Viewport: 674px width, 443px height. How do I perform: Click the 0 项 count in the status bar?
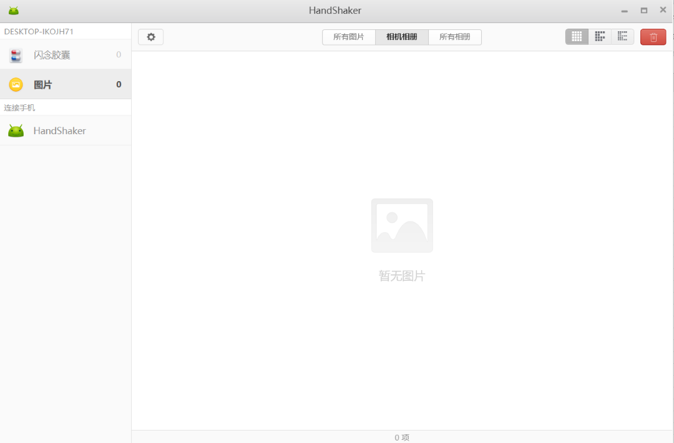pos(402,437)
